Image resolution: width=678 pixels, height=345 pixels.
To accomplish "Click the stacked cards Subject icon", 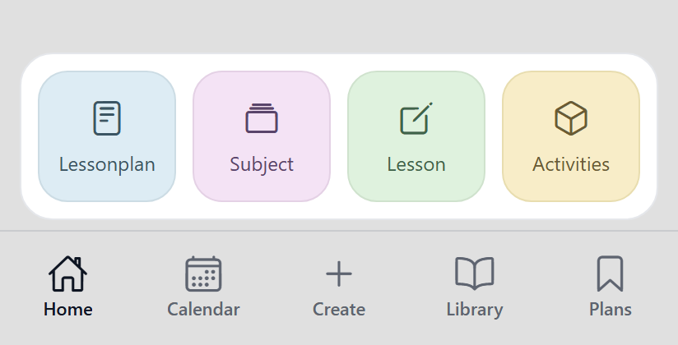I will [262, 118].
